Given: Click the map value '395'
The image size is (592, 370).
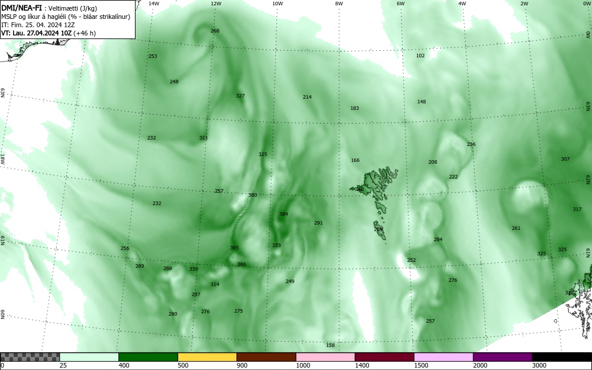Looking at the screenshot, I should [234, 248].
